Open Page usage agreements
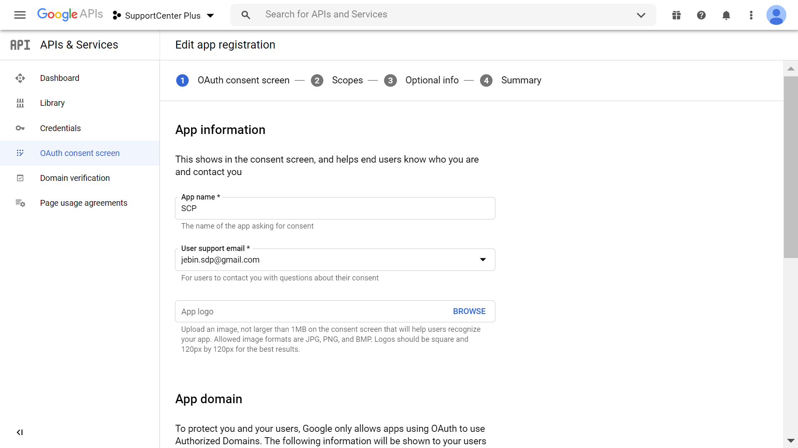 [x=84, y=203]
